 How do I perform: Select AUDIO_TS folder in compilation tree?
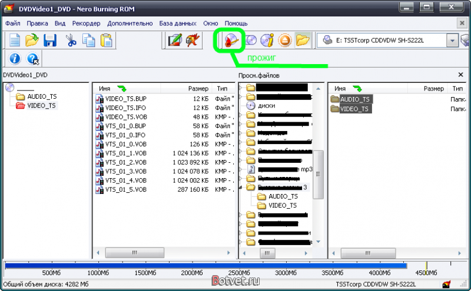pos(42,96)
